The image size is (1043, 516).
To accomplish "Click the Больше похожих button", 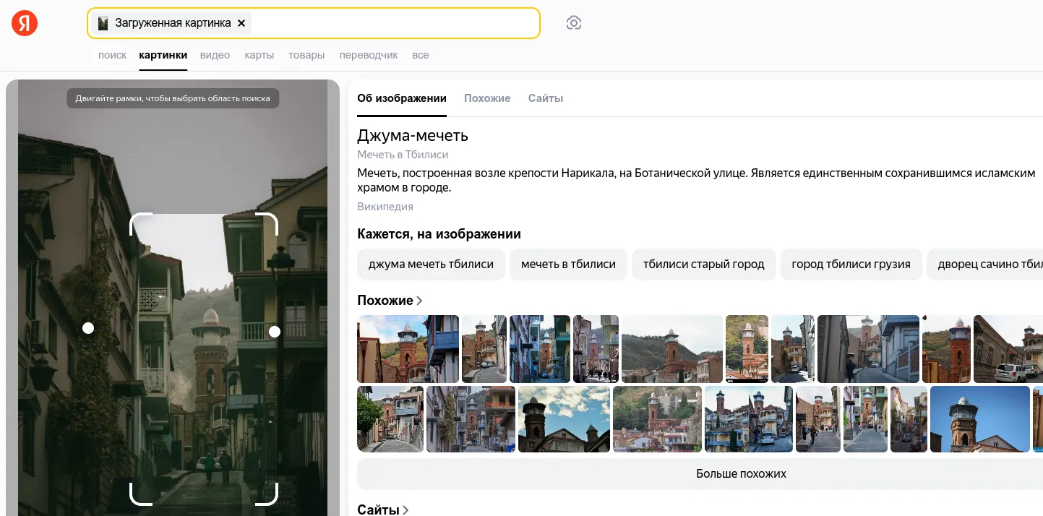I will pyautogui.click(x=741, y=473).
